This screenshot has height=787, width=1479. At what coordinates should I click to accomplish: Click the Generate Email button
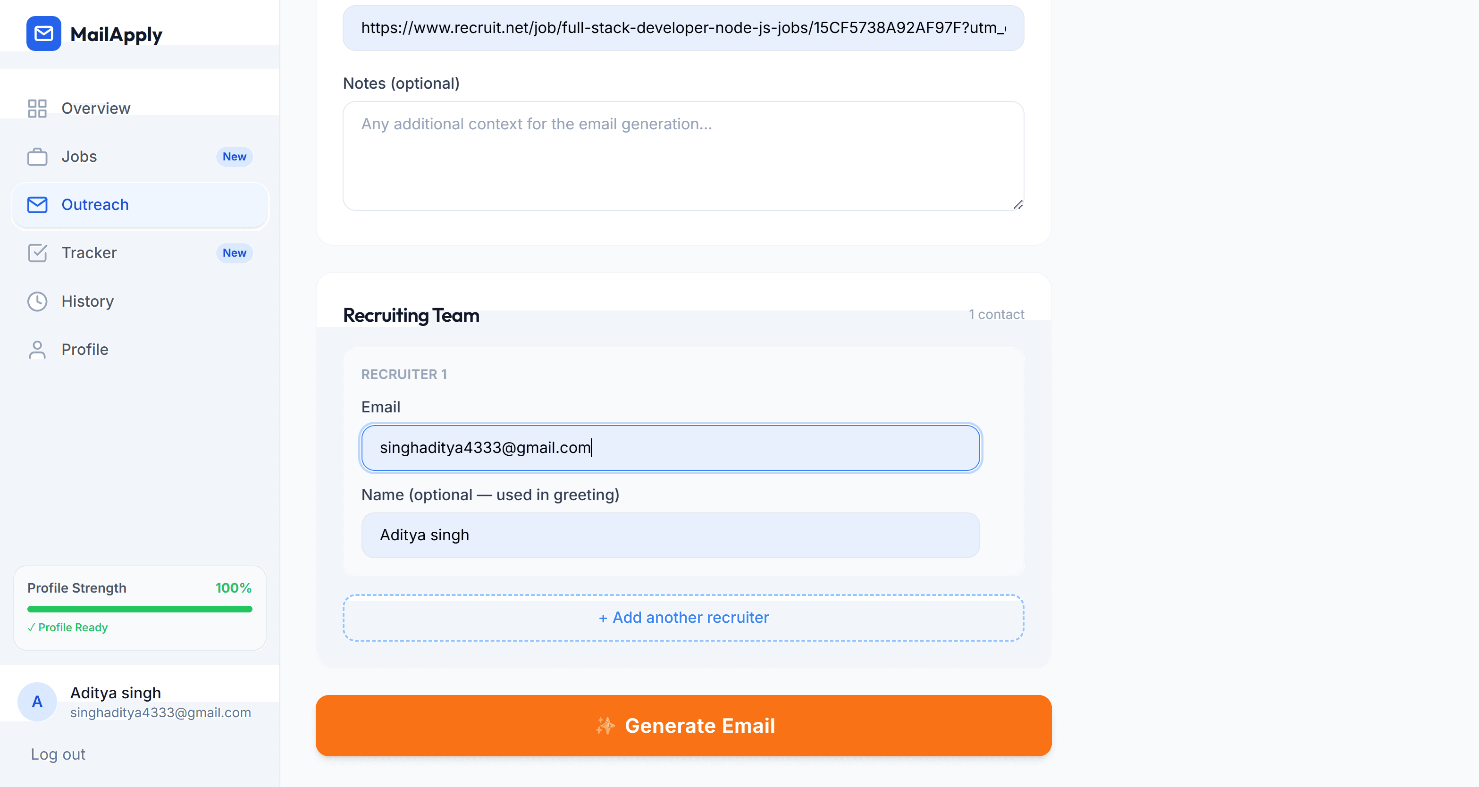coord(683,725)
